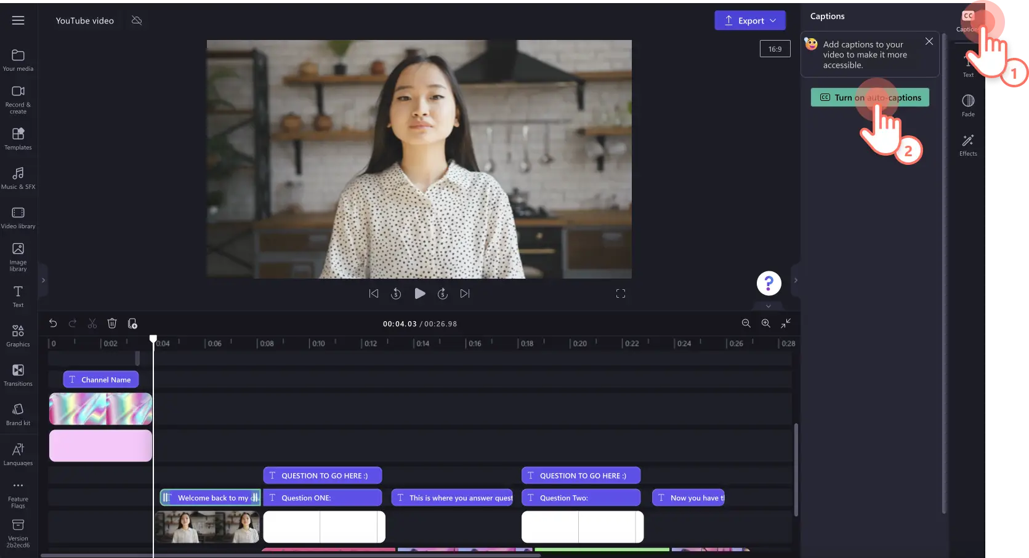The width and height of the screenshot is (1029, 558).
Task: Select the Welcome back to my clip
Action: tap(210, 498)
